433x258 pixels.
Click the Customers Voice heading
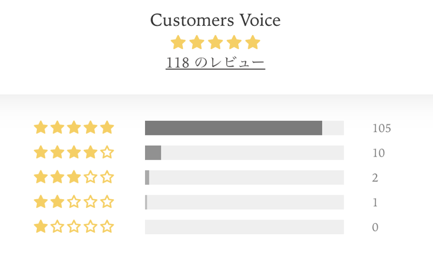pyautogui.click(x=215, y=20)
